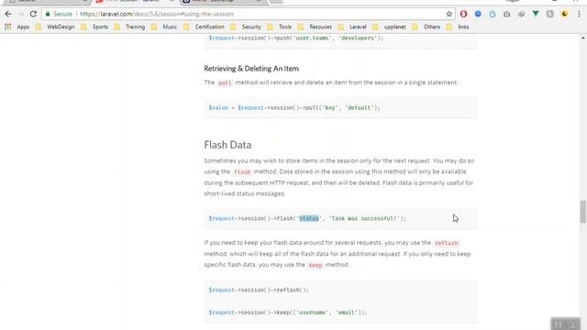This screenshot has width=587, height=330.
Task: Click the push('user.teams', 'developers') code line
Action: click(295, 38)
